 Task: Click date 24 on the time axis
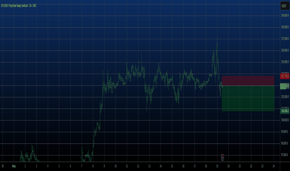pos(274,166)
